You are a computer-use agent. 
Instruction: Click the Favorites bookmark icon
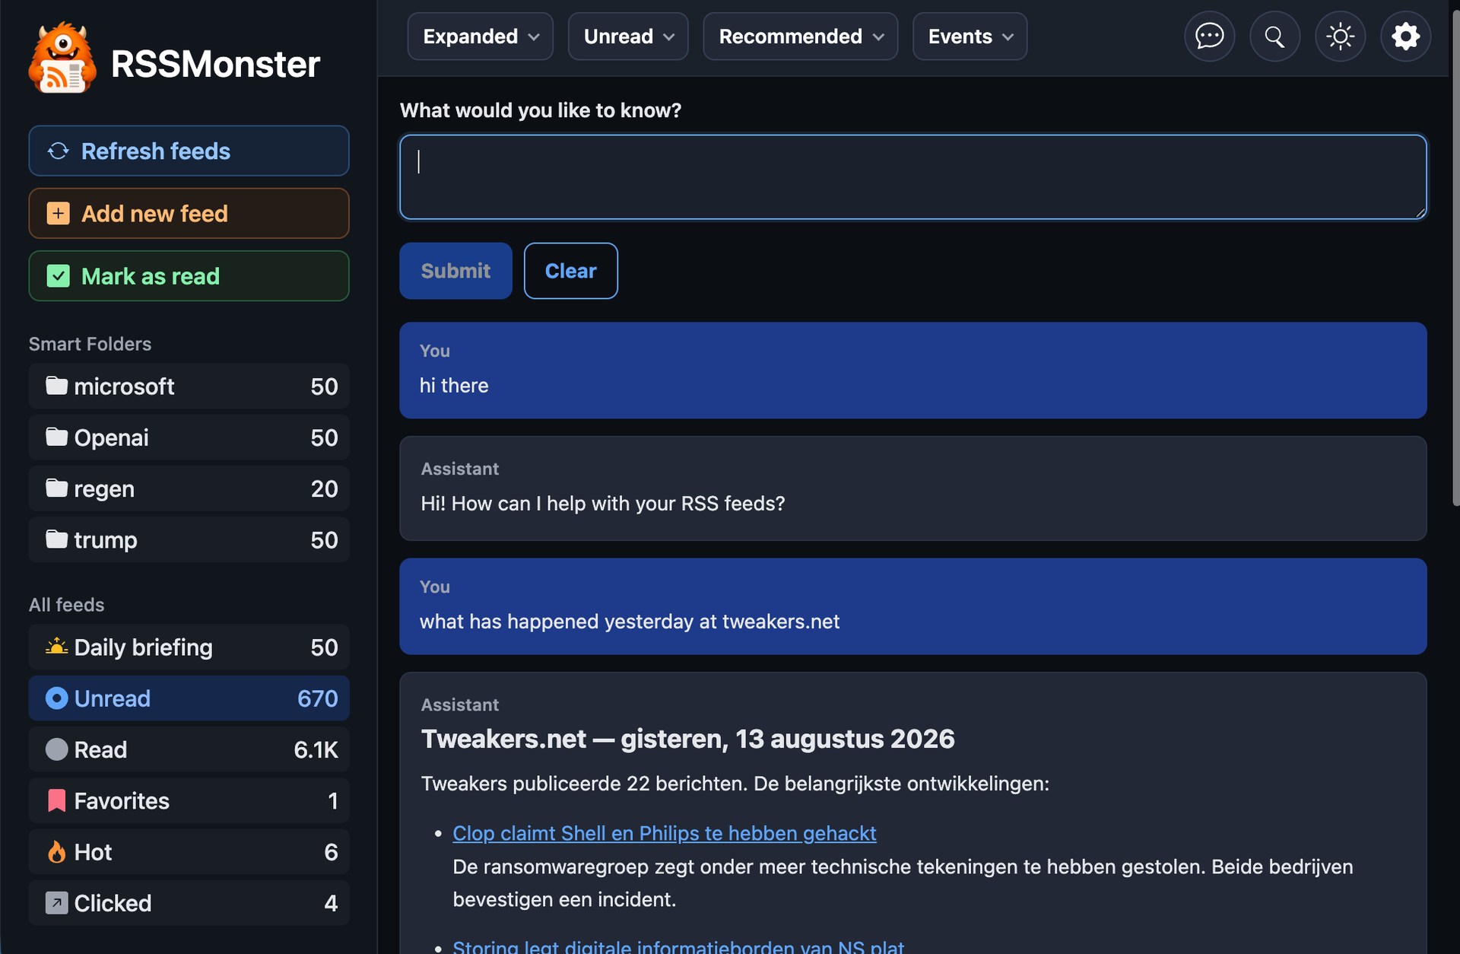point(56,800)
